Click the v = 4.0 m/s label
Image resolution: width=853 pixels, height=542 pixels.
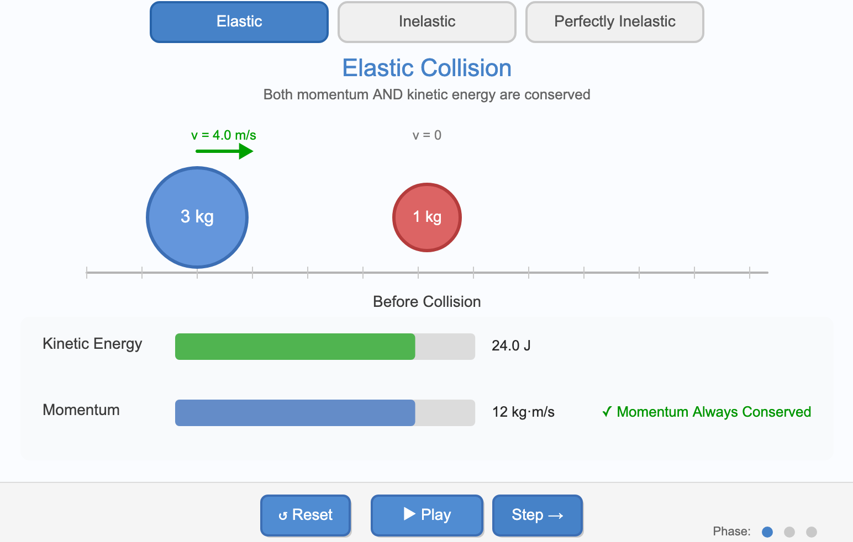[x=223, y=135]
